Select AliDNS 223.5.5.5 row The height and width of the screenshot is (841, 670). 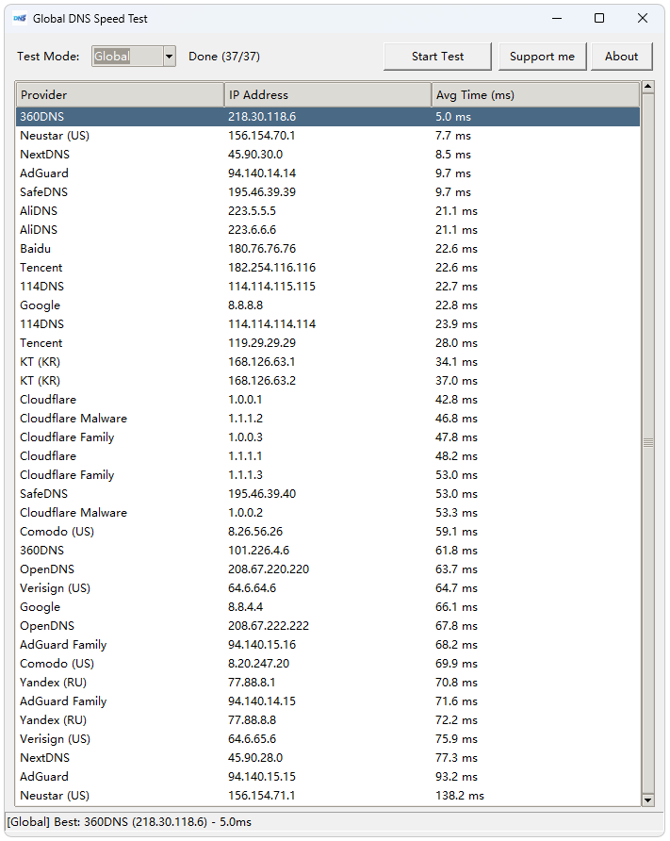(x=328, y=211)
